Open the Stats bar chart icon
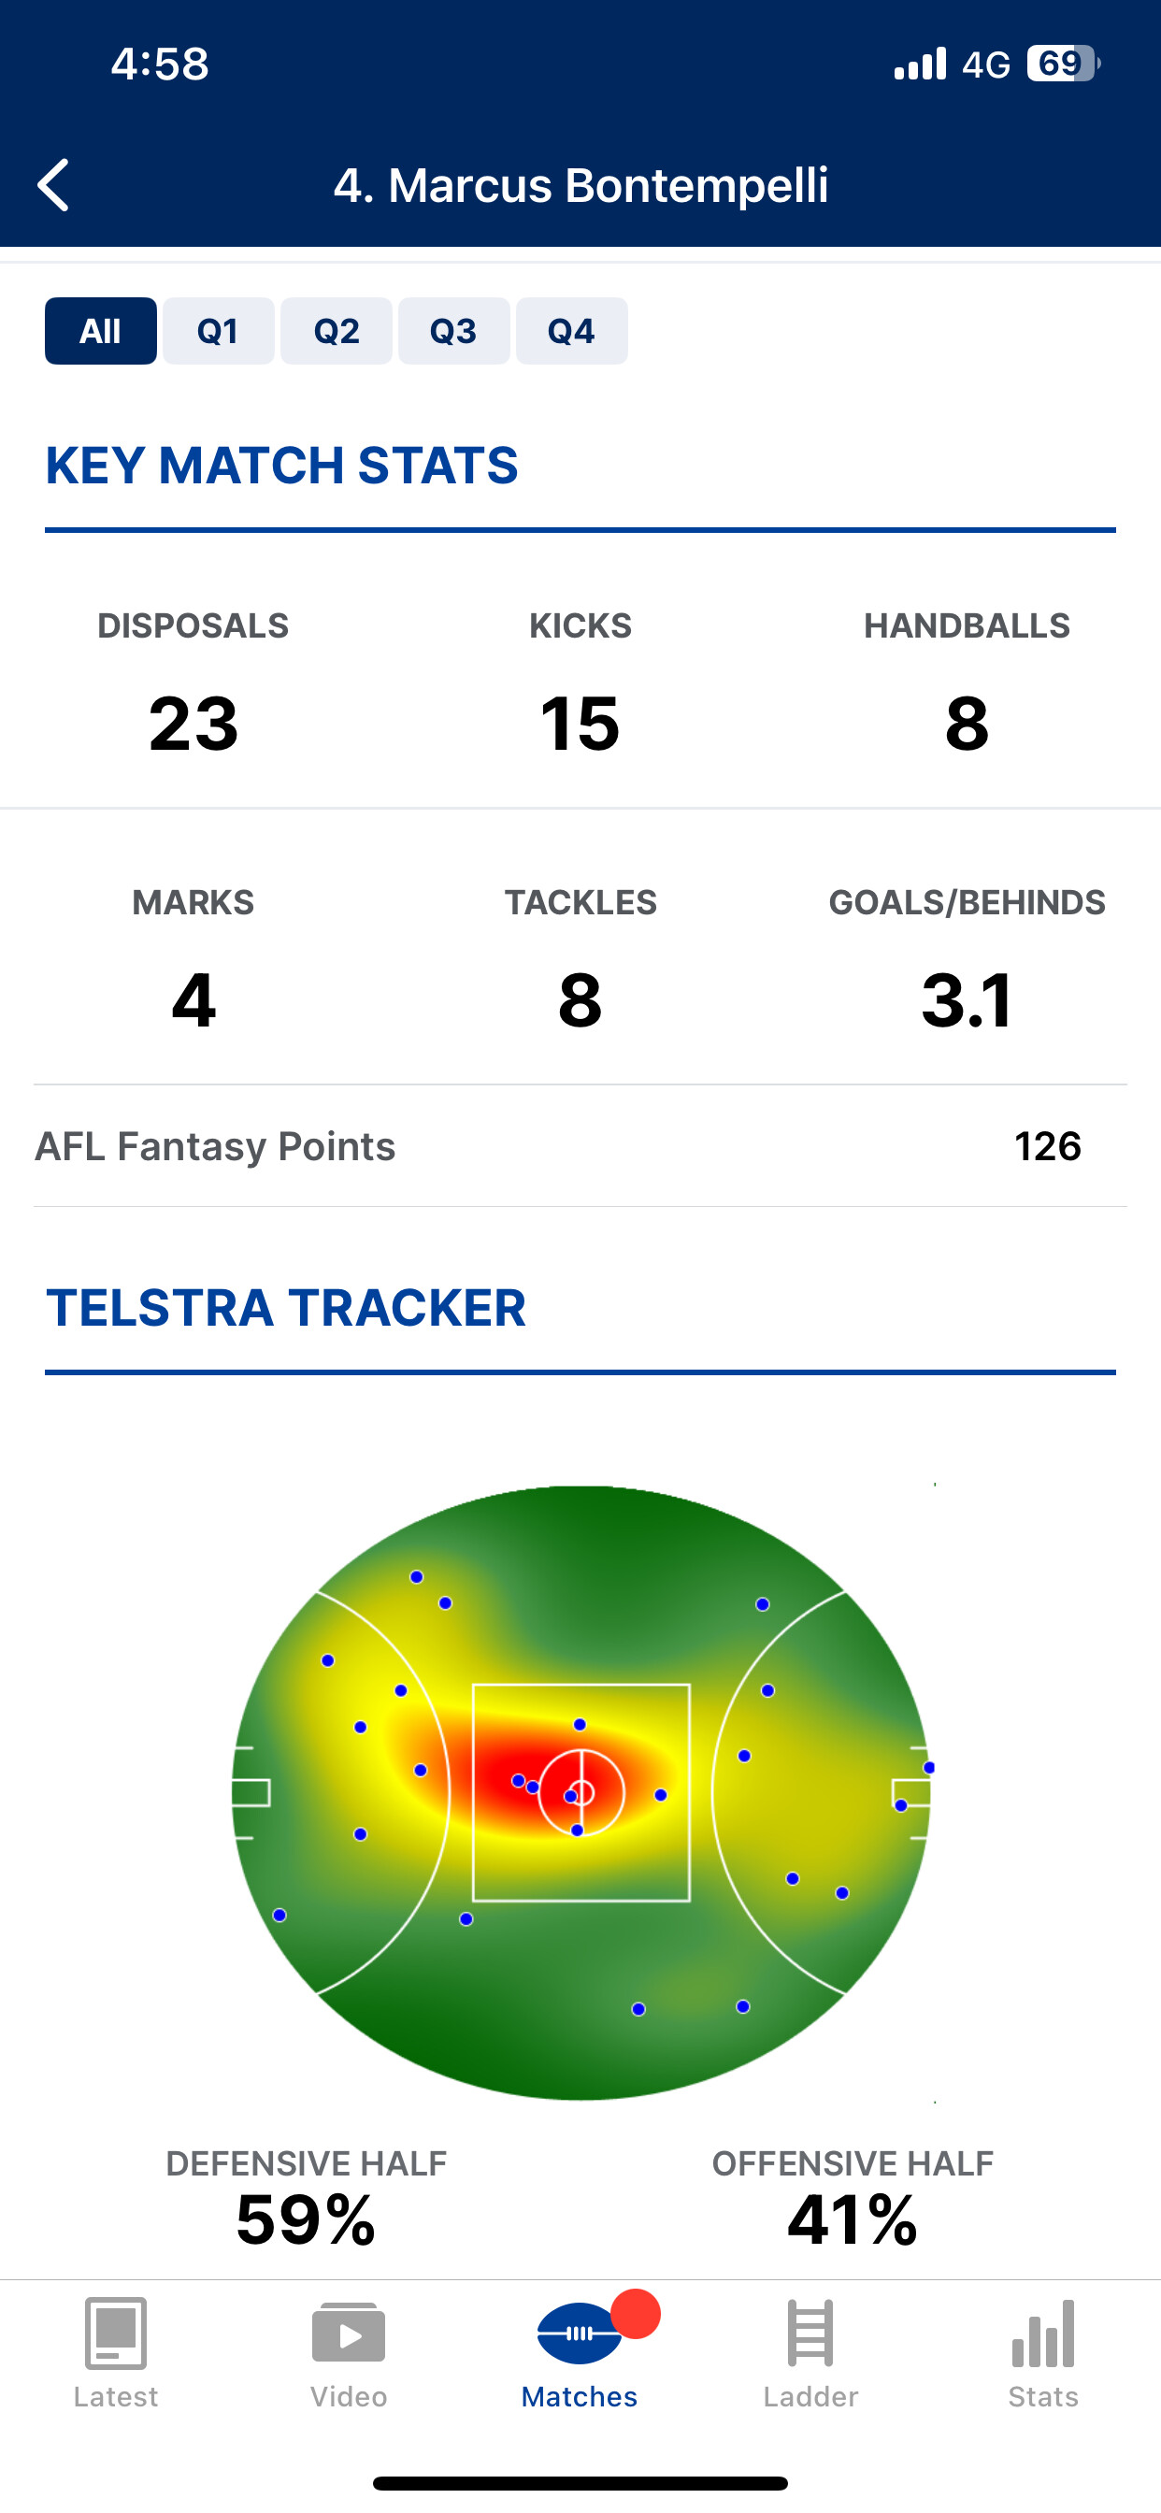This screenshot has height=2513, width=1161. [1043, 2333]
